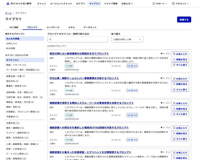
Task: Switch to the スキル tab
Action: coord(72,27)
